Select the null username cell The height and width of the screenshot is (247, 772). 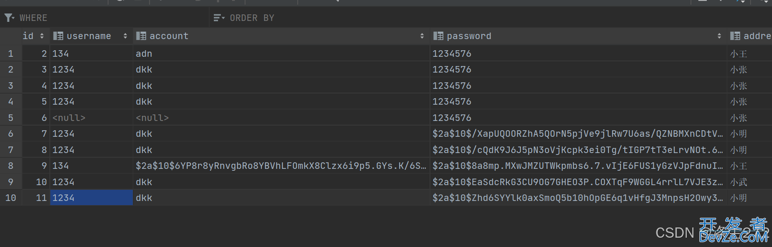click(91, 118)
